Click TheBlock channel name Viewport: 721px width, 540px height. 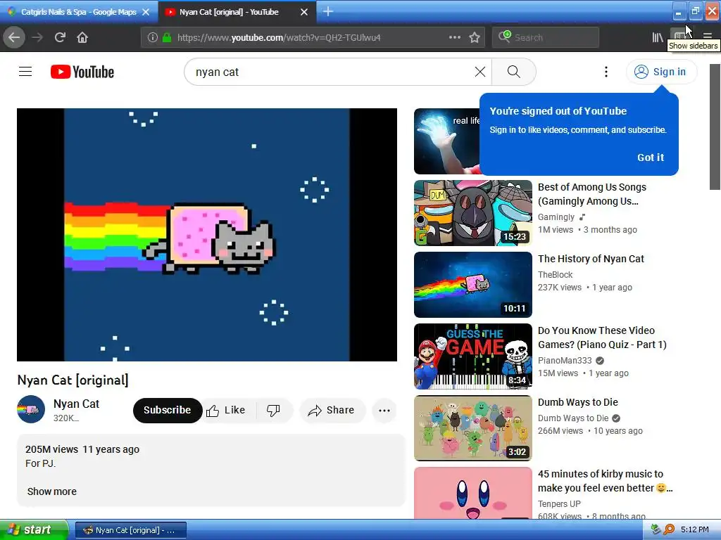[555, 275]
